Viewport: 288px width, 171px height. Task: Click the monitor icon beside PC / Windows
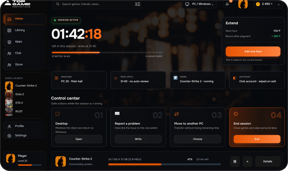tap(187, 4)
